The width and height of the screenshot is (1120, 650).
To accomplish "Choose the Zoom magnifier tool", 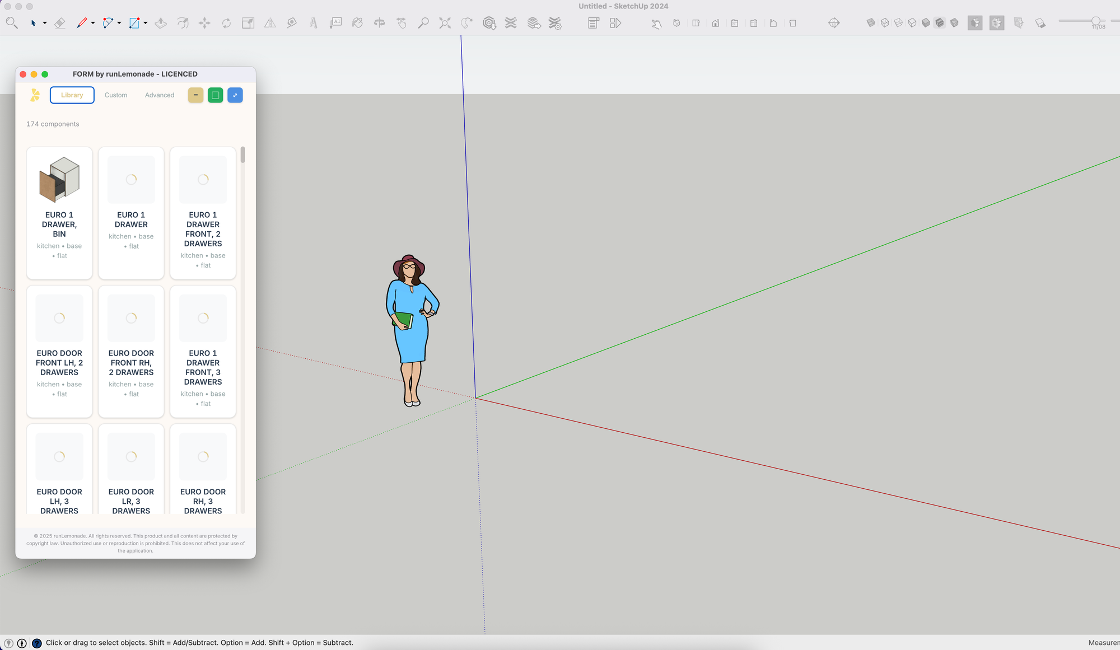I will (x=423, y=23).
